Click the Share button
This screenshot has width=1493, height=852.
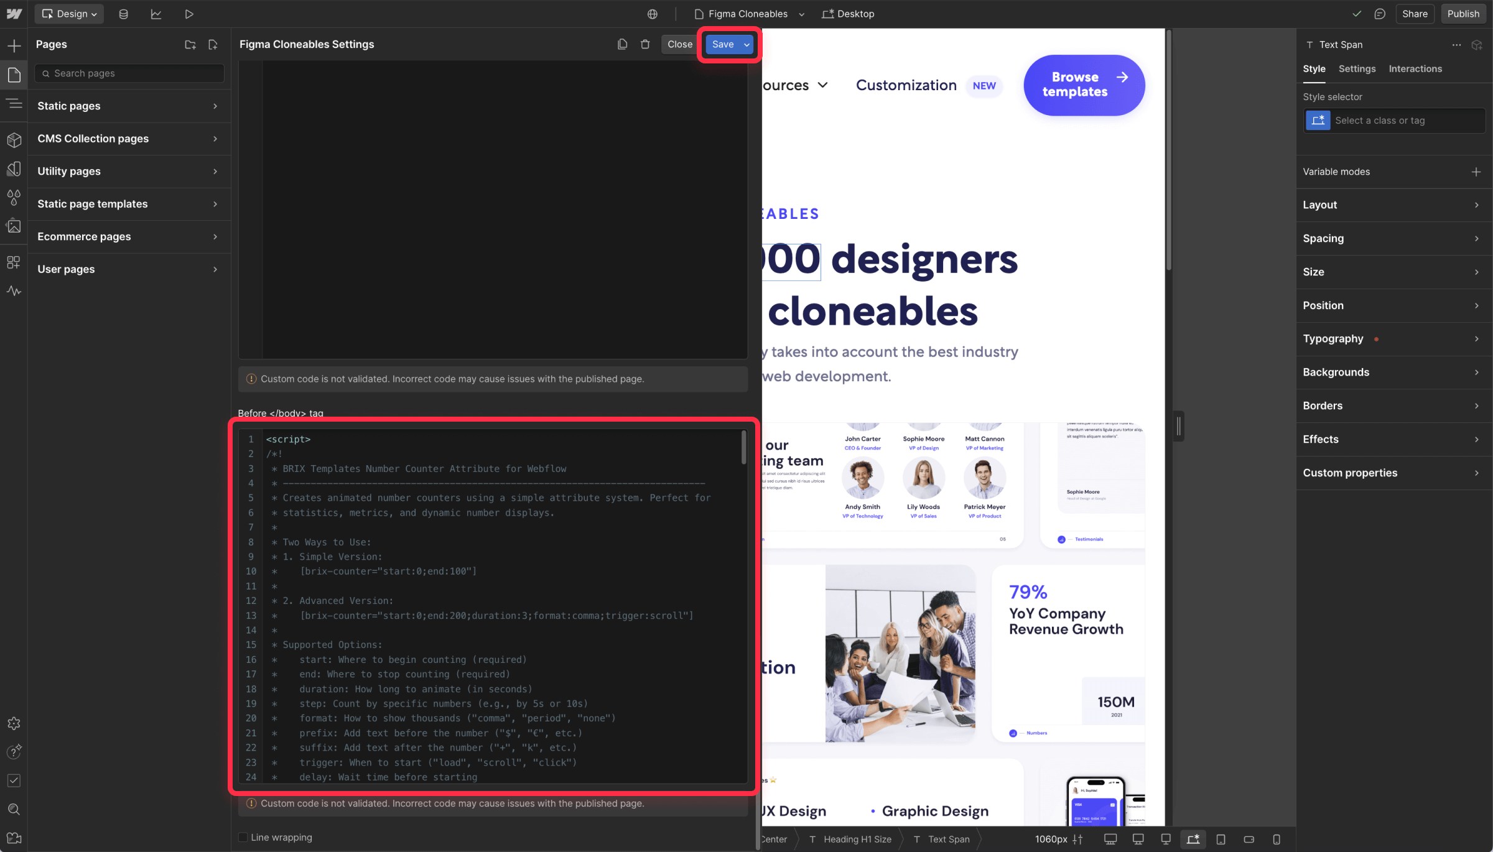coord(1415,14)
